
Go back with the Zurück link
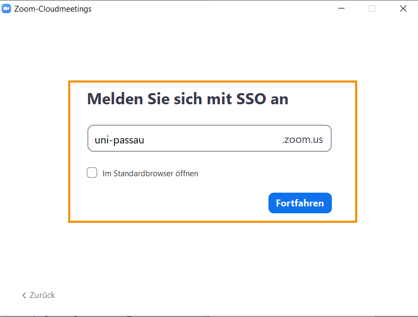click(39, 295)
